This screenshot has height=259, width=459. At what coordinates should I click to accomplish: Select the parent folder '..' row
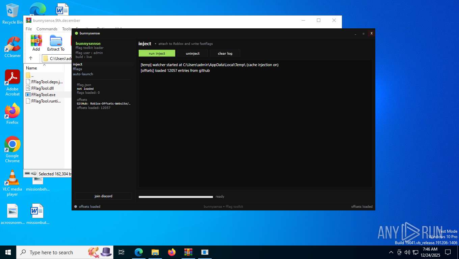(32, 75)
